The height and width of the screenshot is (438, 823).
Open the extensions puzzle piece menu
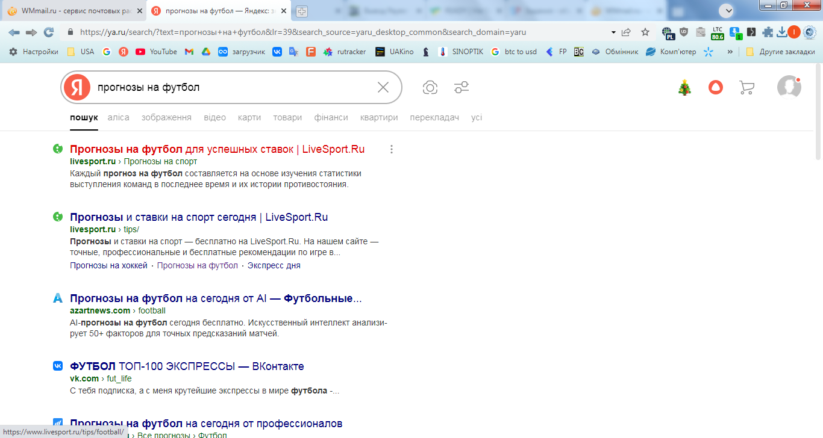(x=768, y=32)
